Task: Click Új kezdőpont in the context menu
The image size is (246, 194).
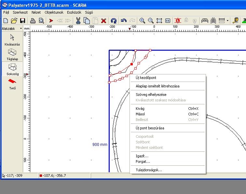Action: click(x=146, y=78)
